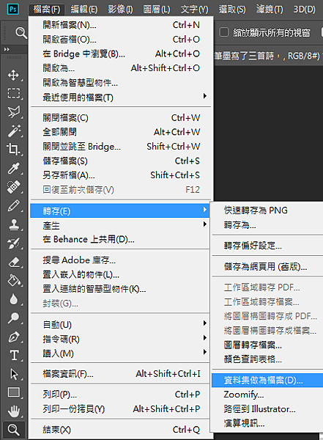Image resolution: width=323 pixels, height=440 pixels.
Task: Expand the 指令碼(R) submenu
Action: point(120,339)
